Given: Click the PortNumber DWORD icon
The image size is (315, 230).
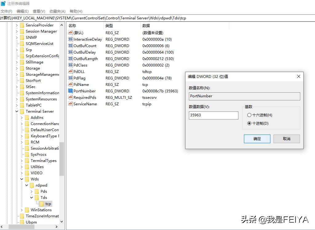Looking at the screenshot, I should [70, 91].
